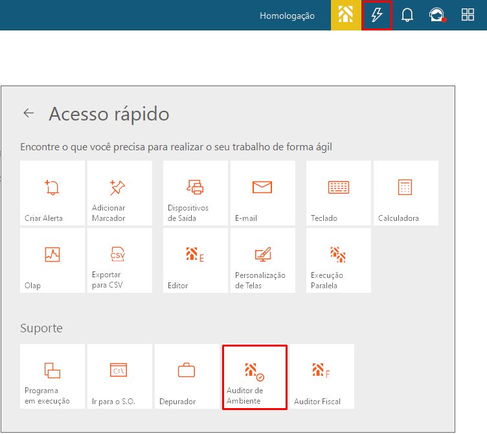Open Dispositivos de Saída tile
Viewport: 487px width, 434px height.
[x=196, y=193]
